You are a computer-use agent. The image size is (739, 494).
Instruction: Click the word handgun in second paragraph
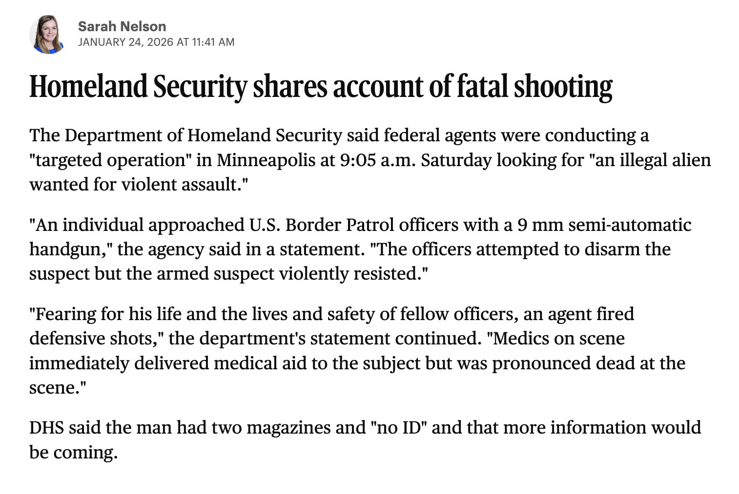pyautogui.click(x=68, y=249)
